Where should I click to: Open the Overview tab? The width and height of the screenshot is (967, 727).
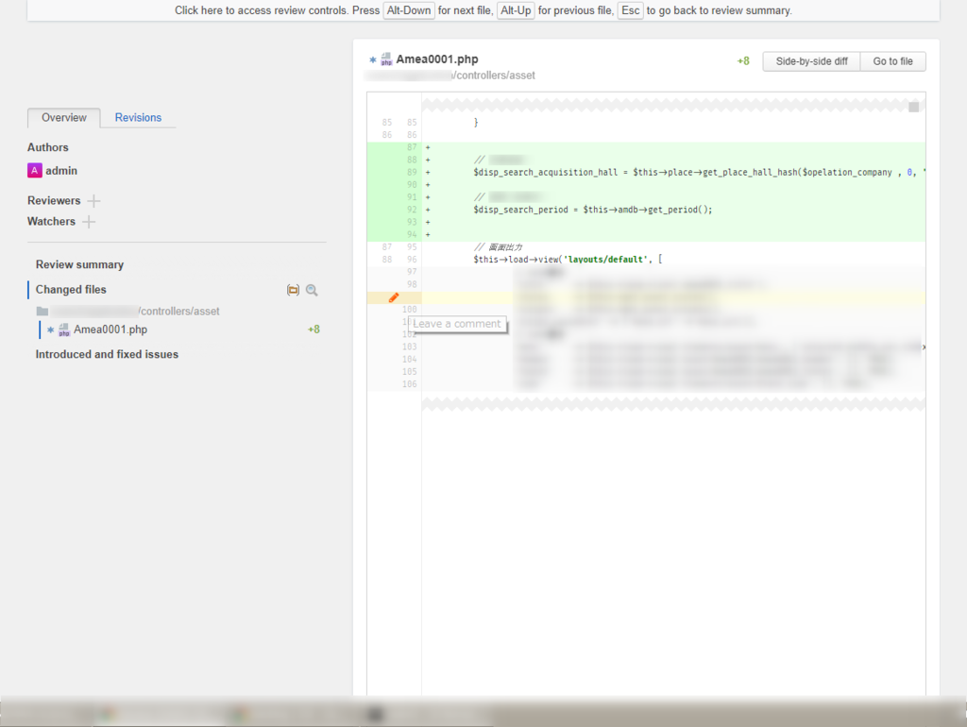(63, 117)
